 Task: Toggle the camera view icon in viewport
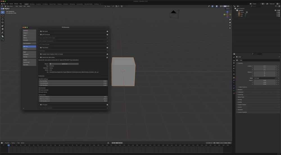pos(230,25)
